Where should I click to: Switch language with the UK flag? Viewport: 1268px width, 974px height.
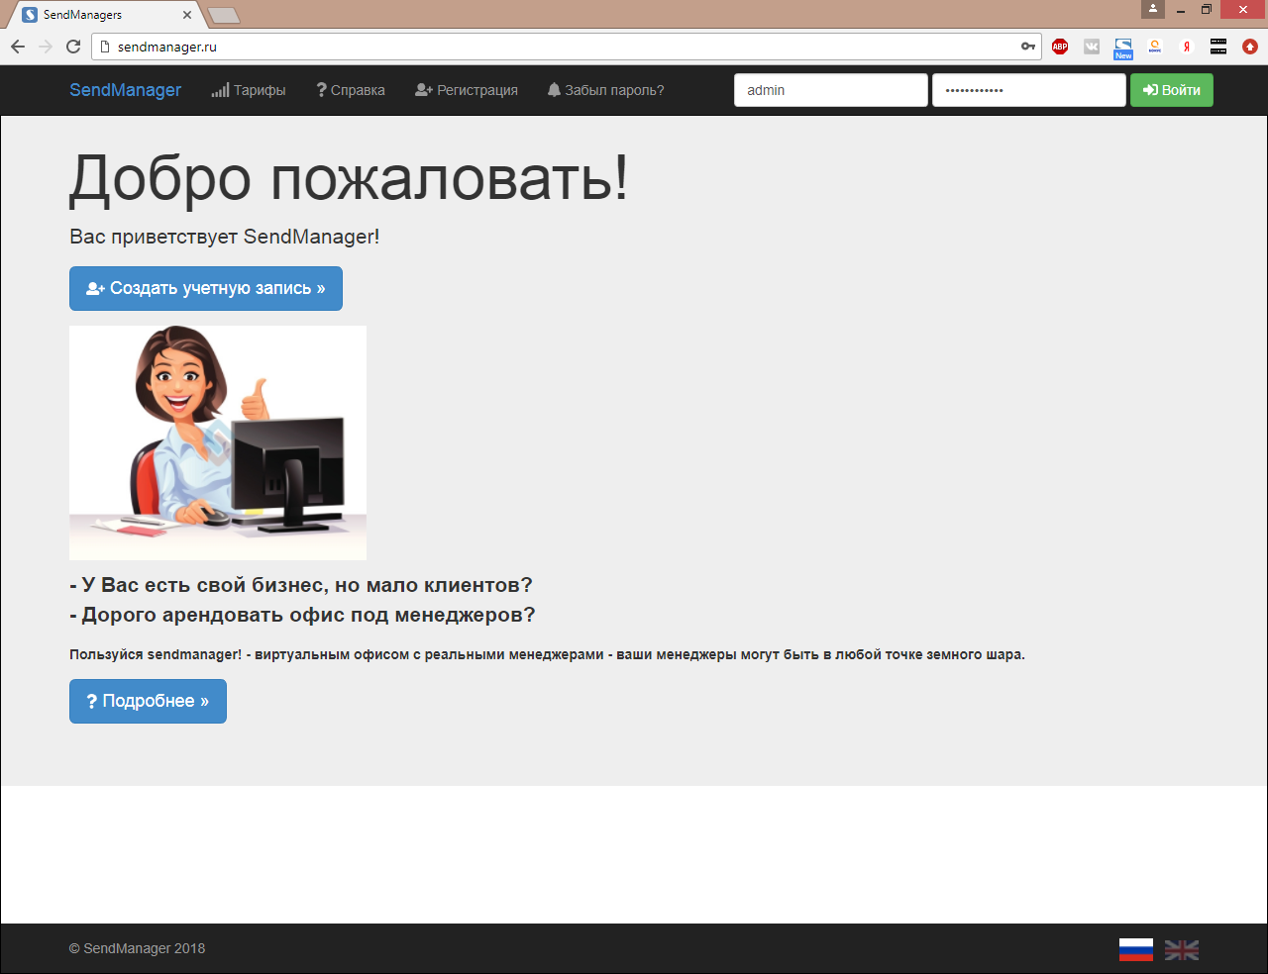click(x=1182, y=950)
